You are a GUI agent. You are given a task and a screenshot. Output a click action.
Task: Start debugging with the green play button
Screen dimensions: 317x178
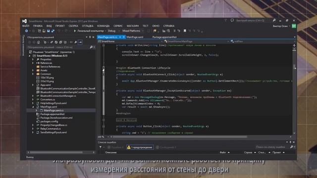[75, 31]
